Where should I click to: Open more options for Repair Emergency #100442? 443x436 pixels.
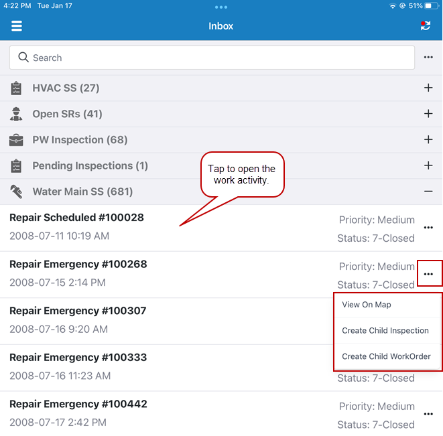428,415
